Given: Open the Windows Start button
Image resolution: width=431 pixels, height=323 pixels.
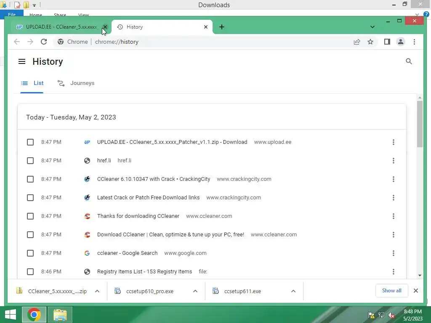Looking at the screenshot, I should coord(11,315).
